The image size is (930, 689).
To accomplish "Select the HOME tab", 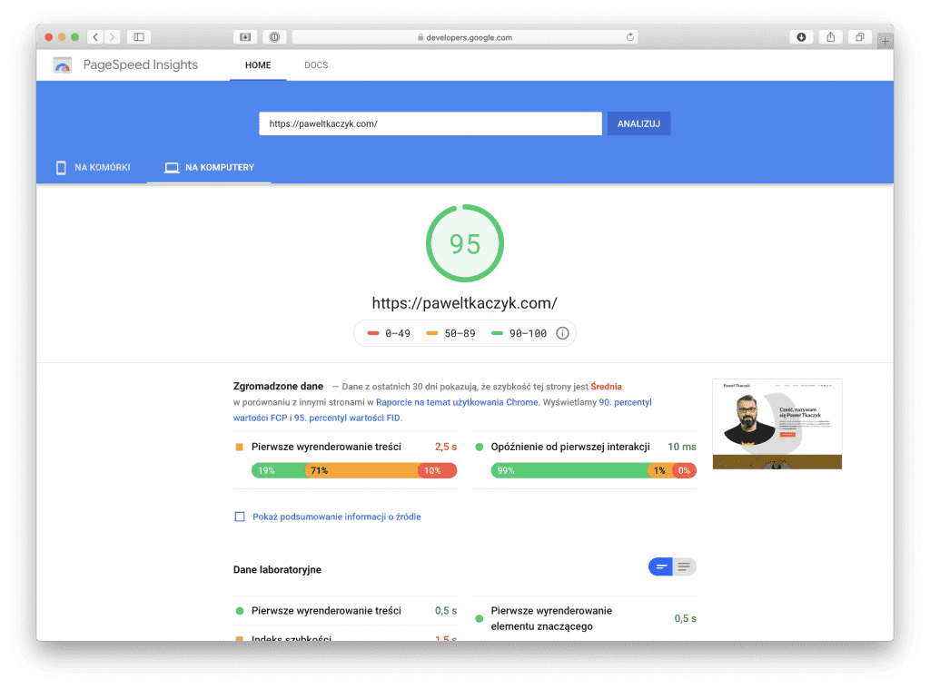I will pyautogui.click(x=257, y=64).
